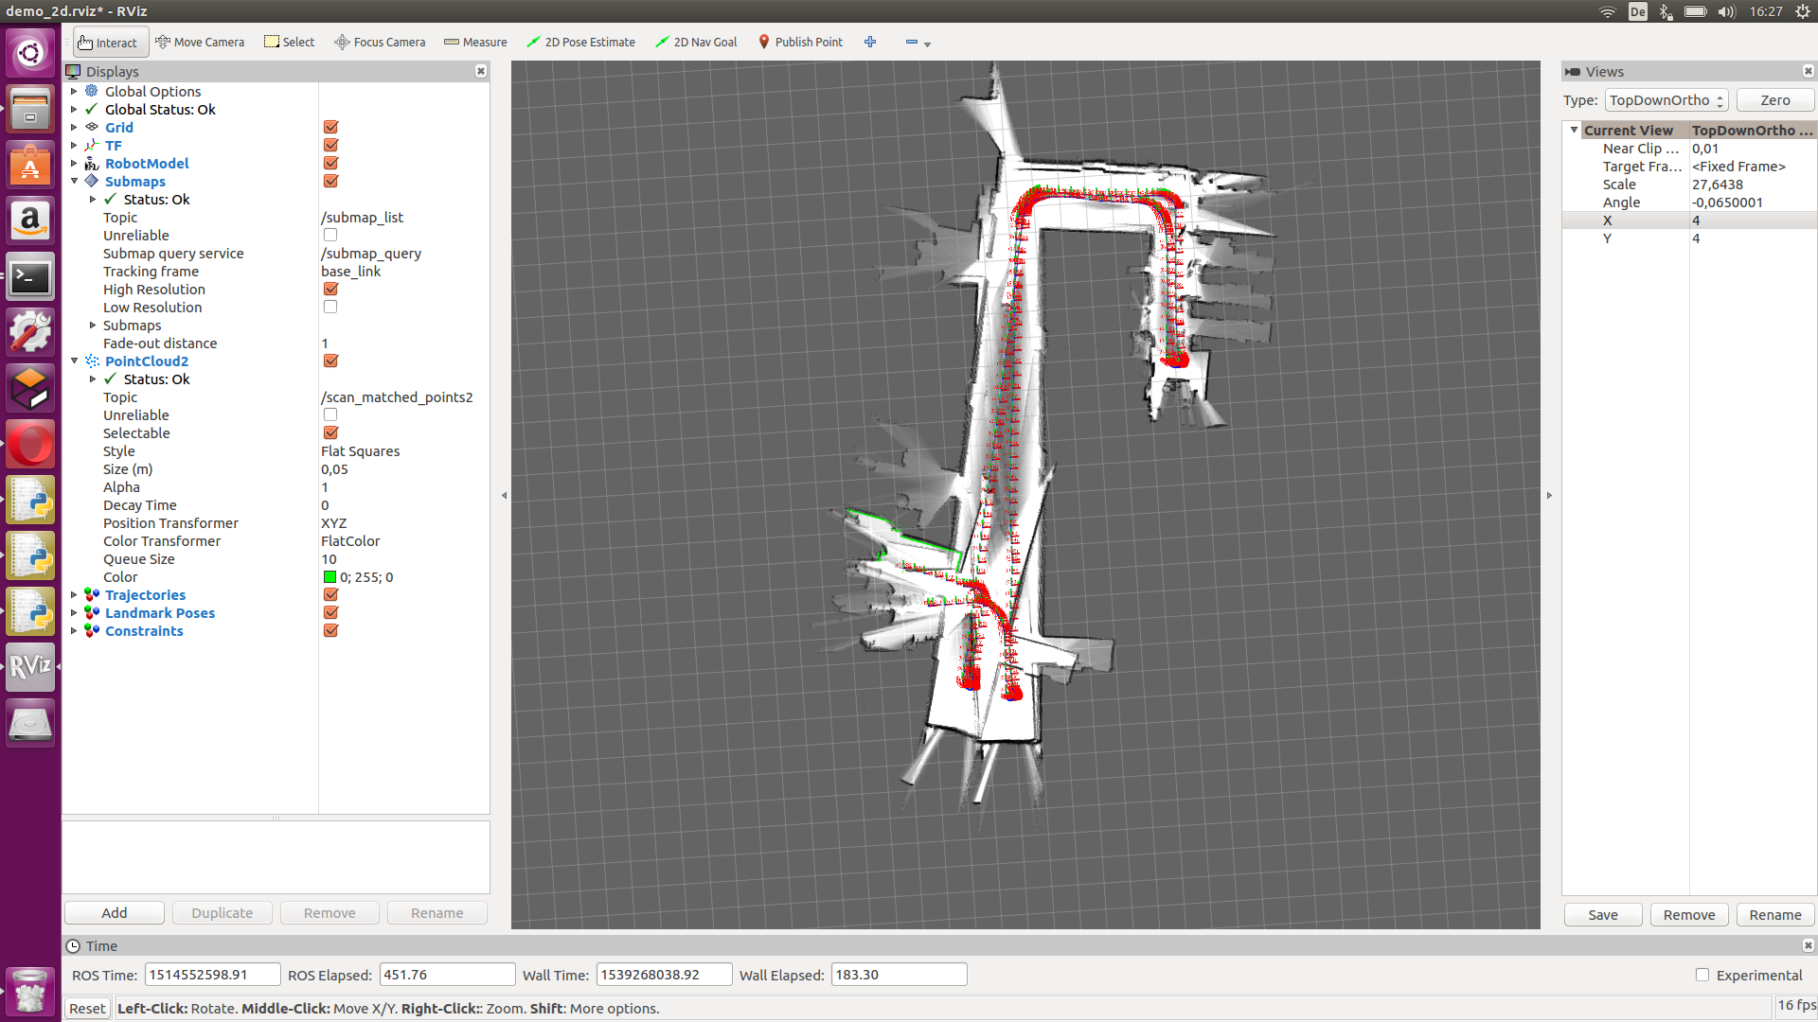Click the Save view button
The height and width of the screenshot is (1022, 1818).
click(1603, 914)
